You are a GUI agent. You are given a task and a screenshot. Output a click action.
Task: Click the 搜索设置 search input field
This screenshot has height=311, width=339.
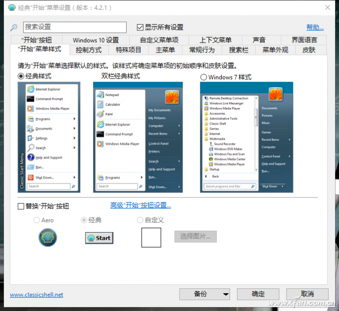[75, 27]
